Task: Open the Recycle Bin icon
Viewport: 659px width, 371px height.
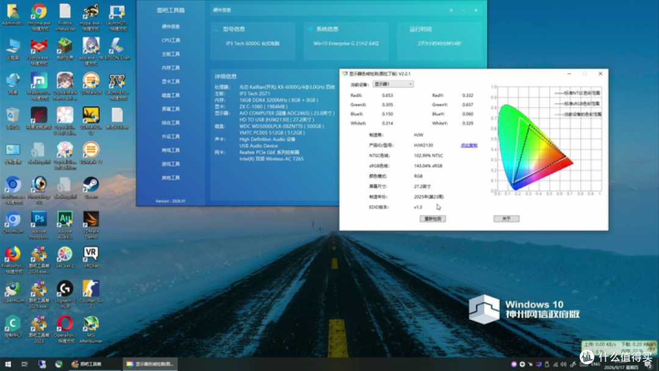Action: point(13,118)
